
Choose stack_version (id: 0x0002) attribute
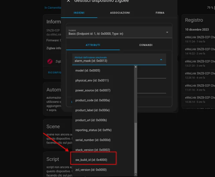103,150
